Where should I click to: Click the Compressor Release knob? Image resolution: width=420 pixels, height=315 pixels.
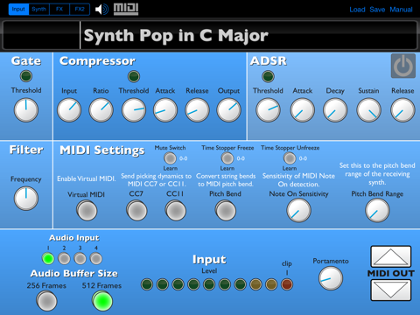[197, 110]
